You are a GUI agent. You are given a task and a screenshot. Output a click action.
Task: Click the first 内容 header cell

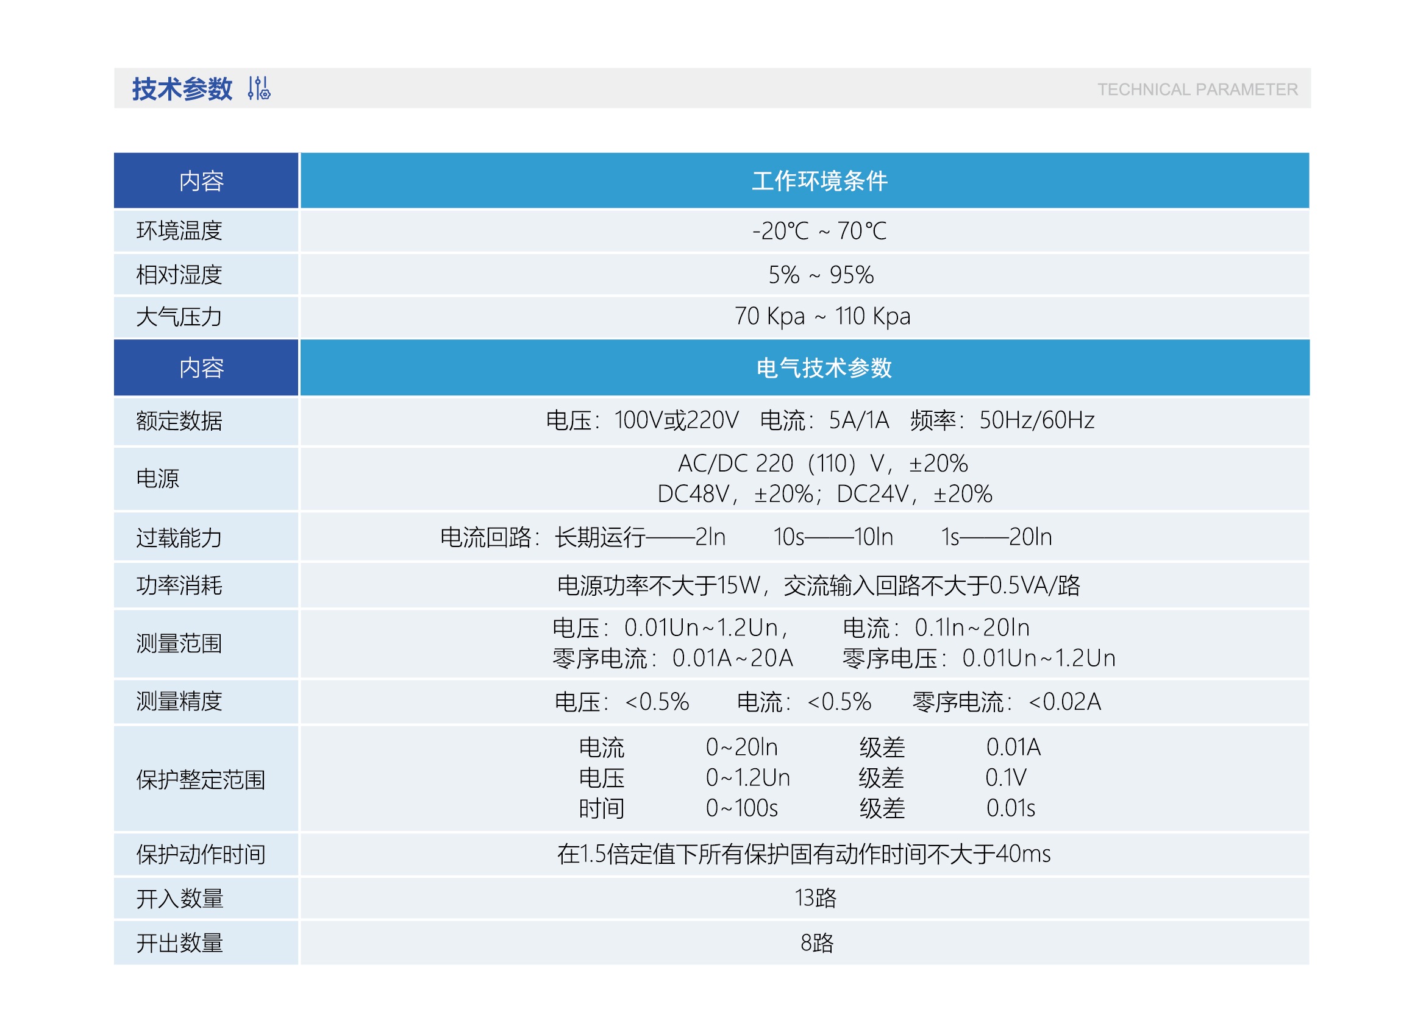coord(201,181)
